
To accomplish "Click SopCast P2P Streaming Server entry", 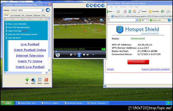I will click(x=22, y=34).
